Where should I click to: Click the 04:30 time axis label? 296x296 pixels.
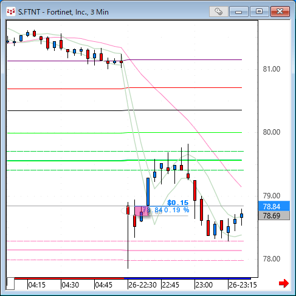pos(71,285)
